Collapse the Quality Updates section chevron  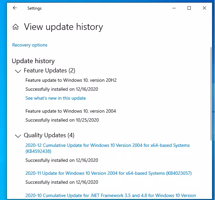click(x=18, y=136)
